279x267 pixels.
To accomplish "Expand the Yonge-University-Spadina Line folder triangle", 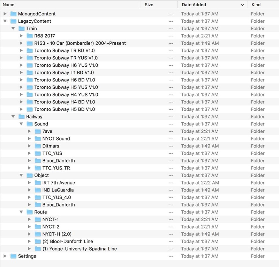I will point(29,248).
